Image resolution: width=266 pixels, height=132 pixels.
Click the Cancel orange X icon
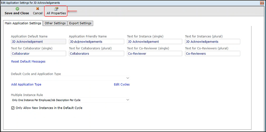38,9
